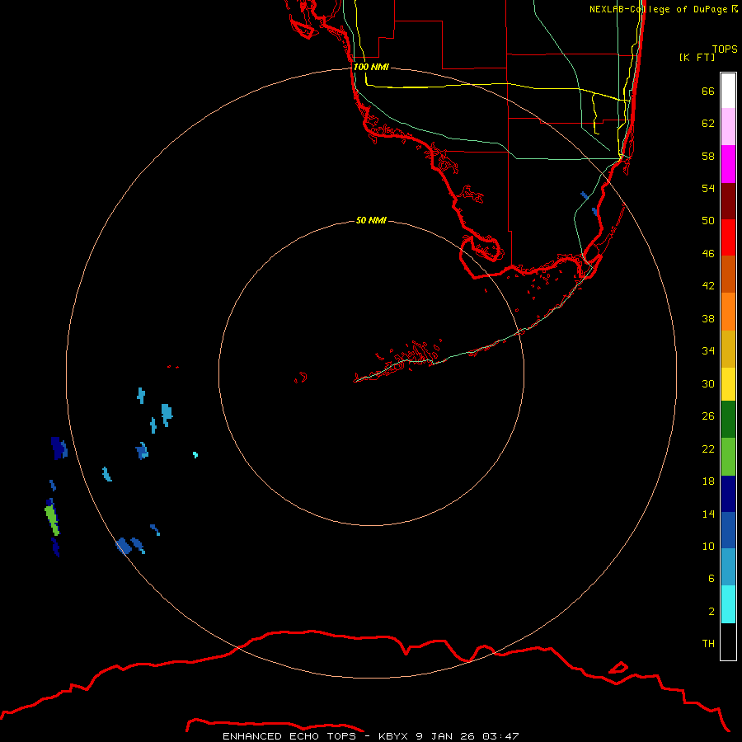Click the 6 legend value

[x=711, y=578]
